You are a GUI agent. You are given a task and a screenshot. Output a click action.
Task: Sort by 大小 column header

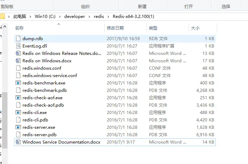click(x=195, y=28)
